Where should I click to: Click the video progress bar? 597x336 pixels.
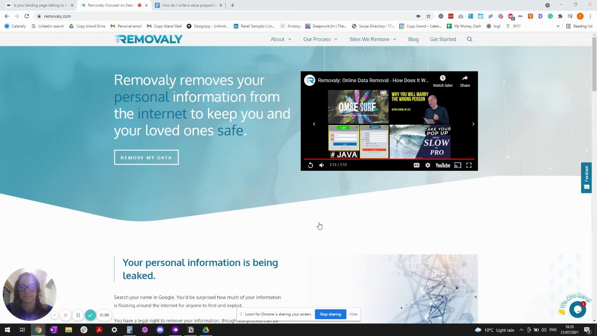[389, 160]
